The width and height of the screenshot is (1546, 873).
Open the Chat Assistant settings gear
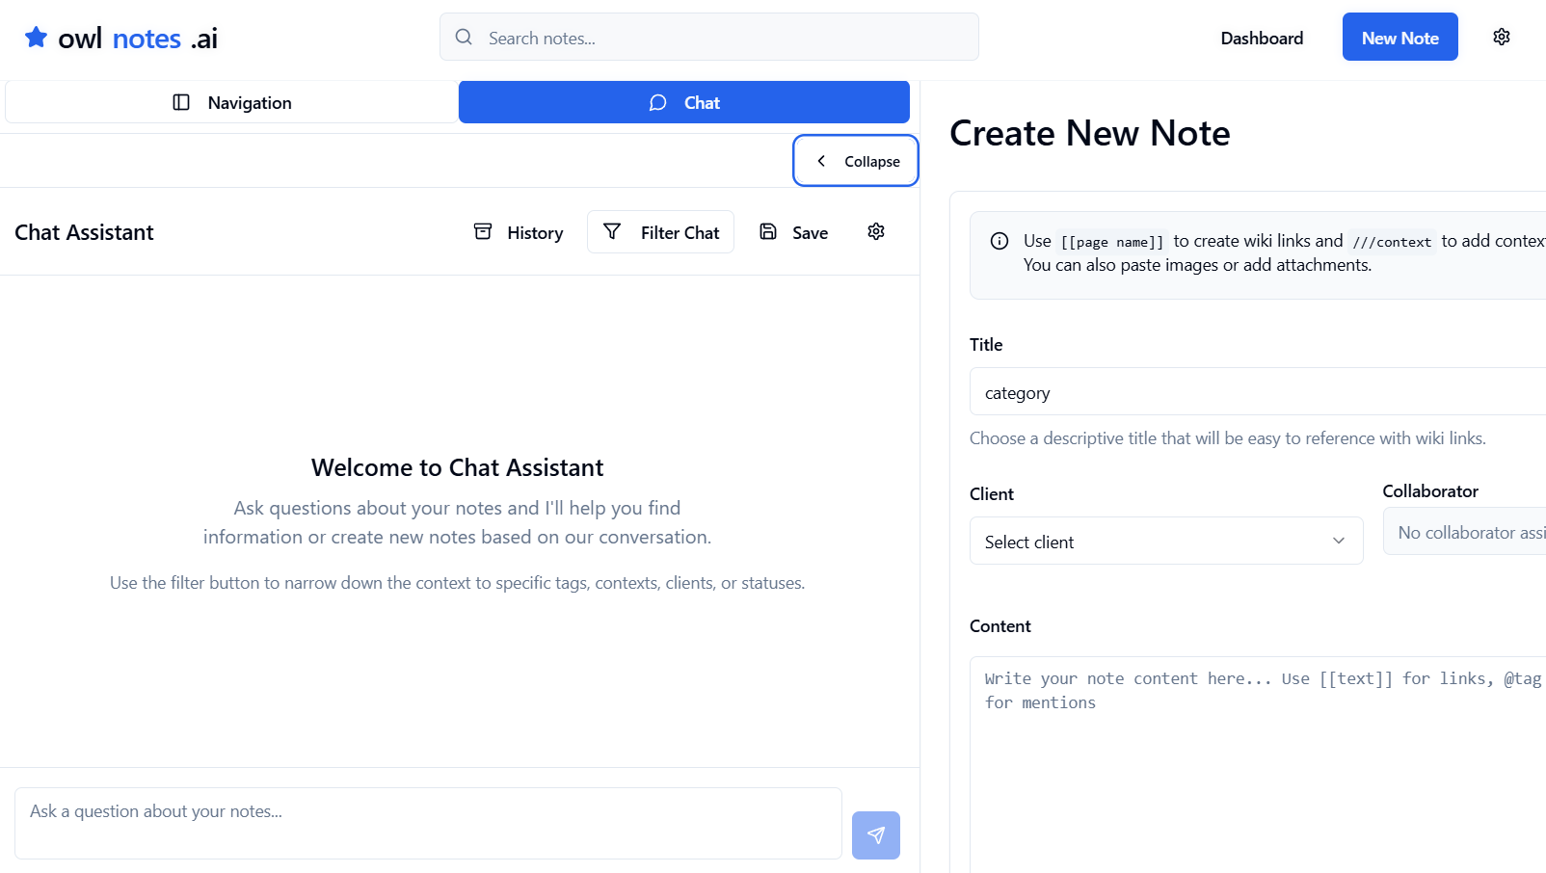[x=875, y=231]
